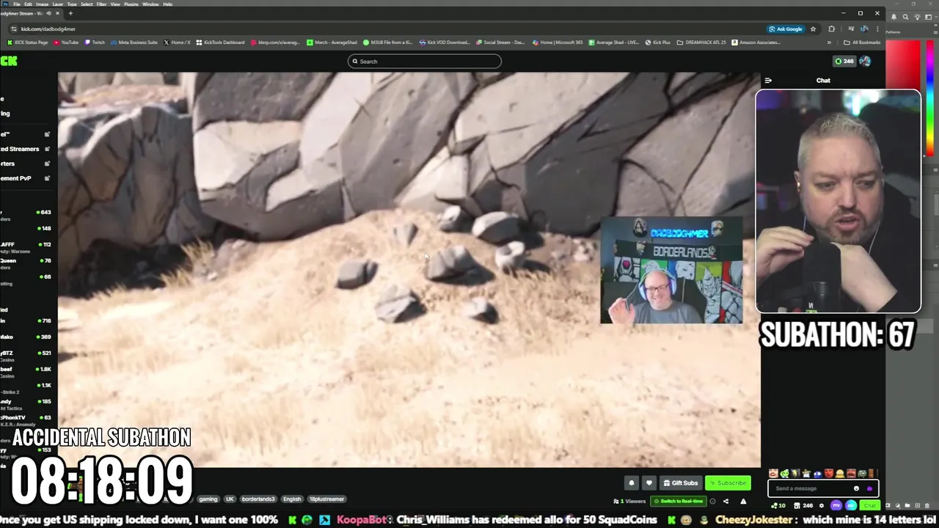939x528 pixels.
Task: Open the Chrome profile avatar
Action: click(x=864, y=29)
